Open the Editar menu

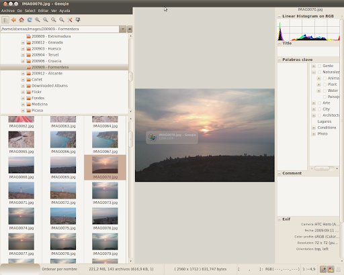coord(43,11)
